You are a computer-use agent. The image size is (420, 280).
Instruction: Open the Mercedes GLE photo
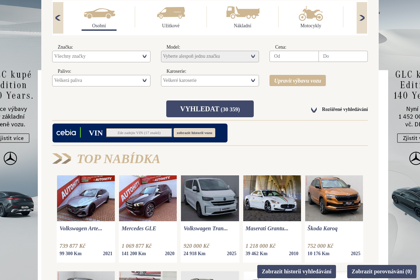[148, 198]
